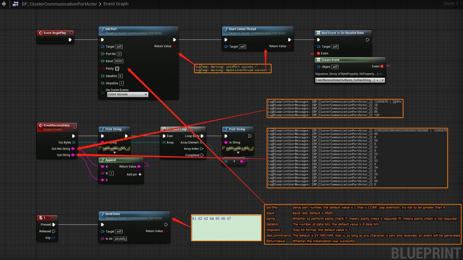Click the Released exec pin
Image resolution: width=463 pixels, height=260 pixels.
(54, 231)
